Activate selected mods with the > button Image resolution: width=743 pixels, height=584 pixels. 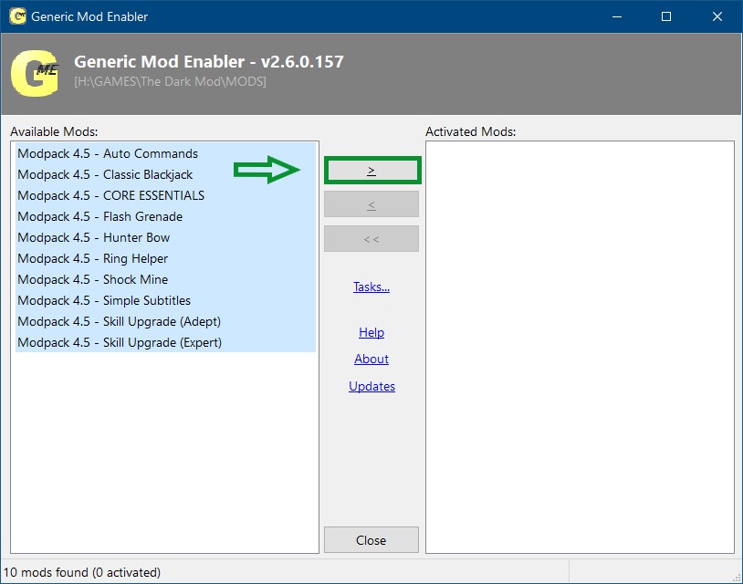click(x=372, y=171)
